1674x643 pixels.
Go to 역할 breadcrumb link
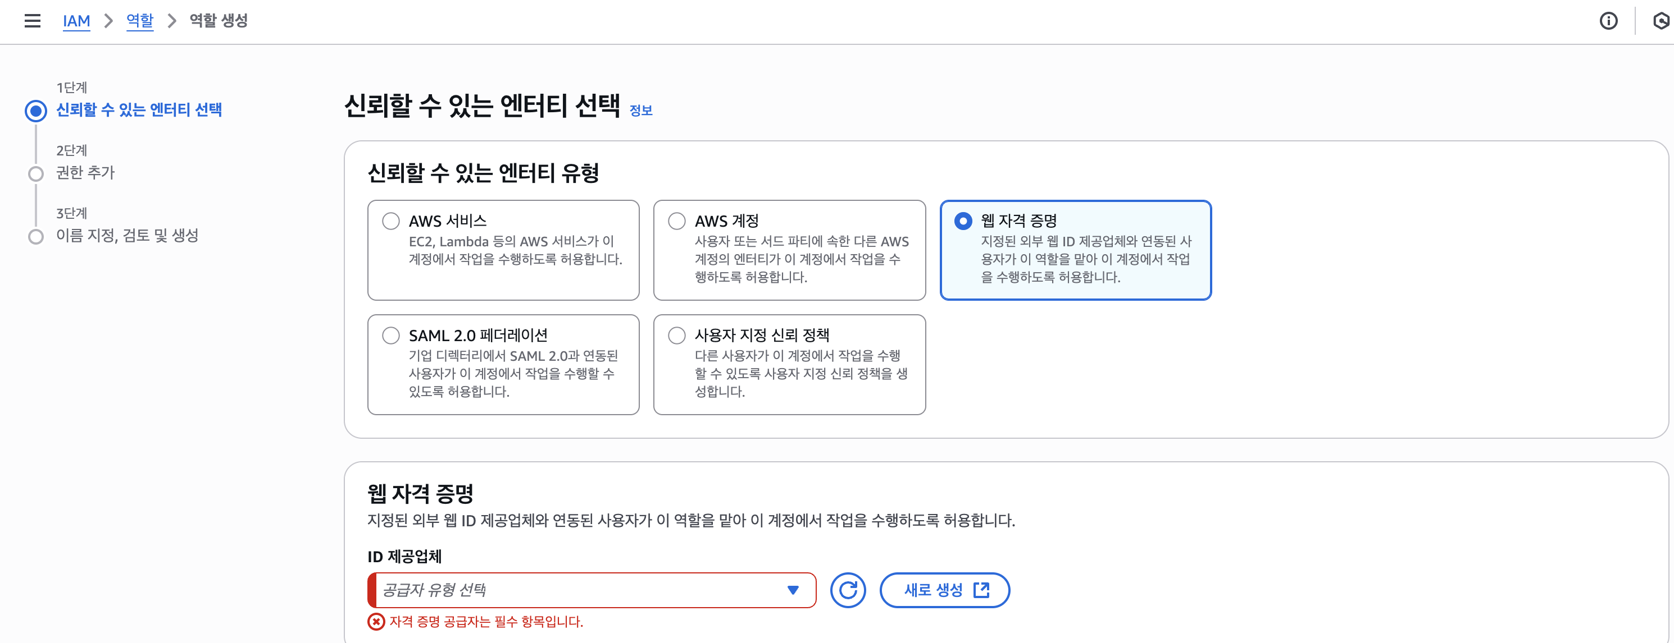click(140, 21)
